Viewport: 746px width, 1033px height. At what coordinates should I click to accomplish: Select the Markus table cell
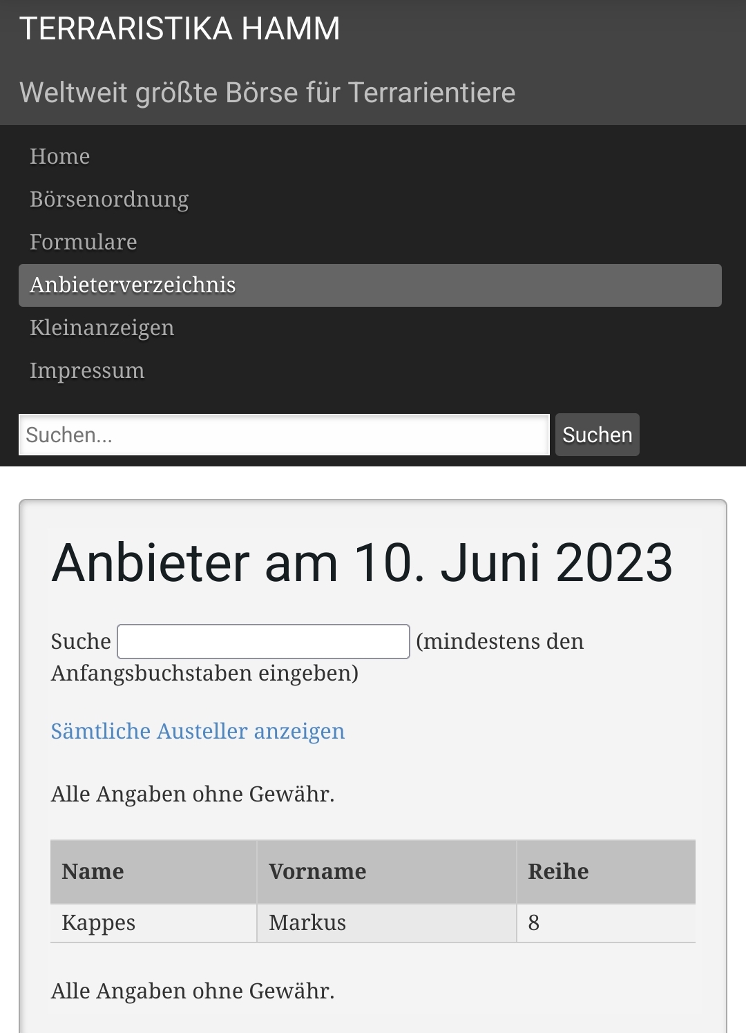(x=387, y=923)
